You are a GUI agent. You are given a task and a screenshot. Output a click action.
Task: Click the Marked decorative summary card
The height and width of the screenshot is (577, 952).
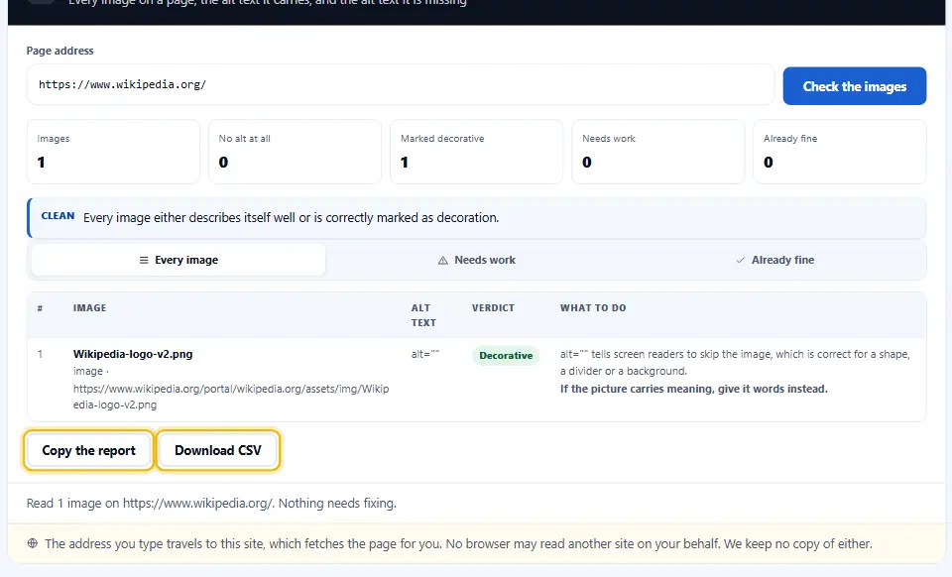coord(477,152)
